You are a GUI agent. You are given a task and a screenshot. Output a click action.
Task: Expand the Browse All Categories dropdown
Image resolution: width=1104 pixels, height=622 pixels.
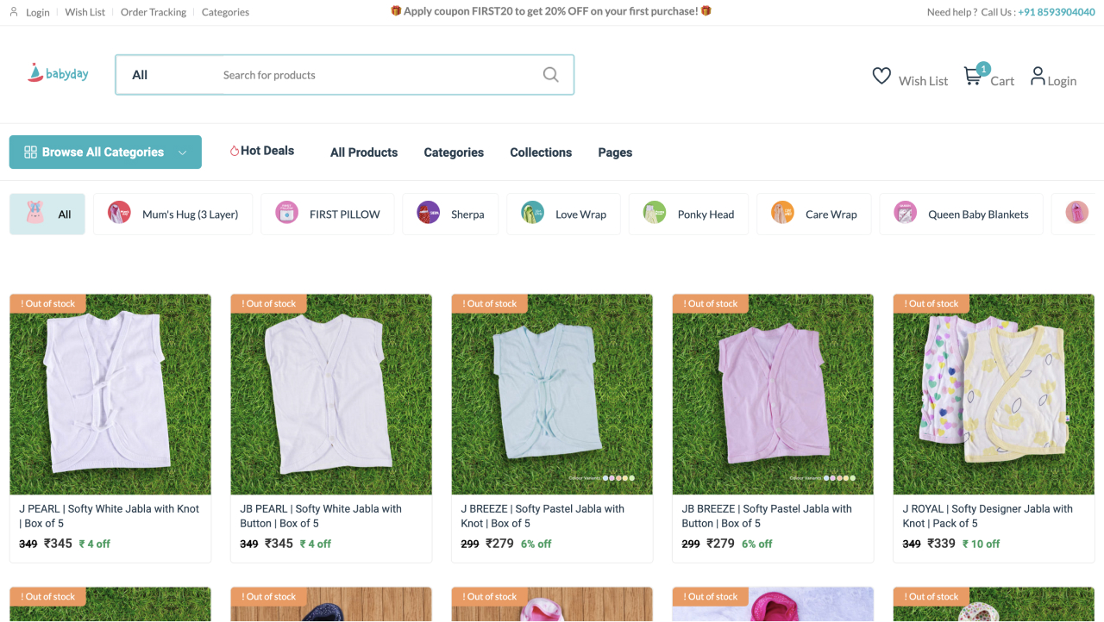click(x=105, y=152)
